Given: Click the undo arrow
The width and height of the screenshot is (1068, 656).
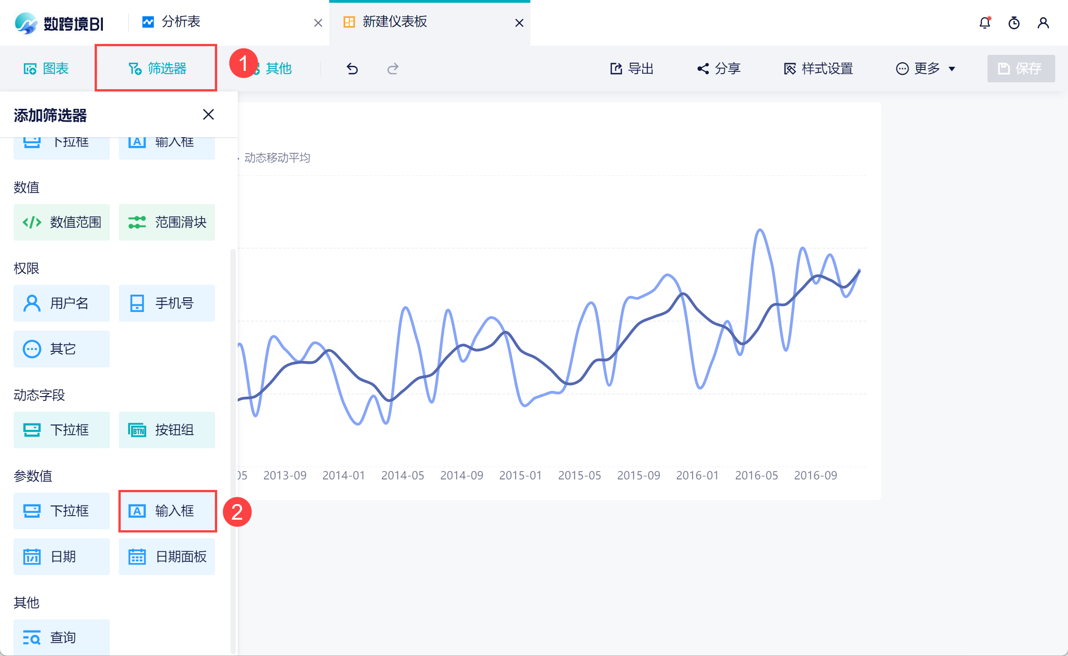Looking at the screenshot, I should pos(352,69).
